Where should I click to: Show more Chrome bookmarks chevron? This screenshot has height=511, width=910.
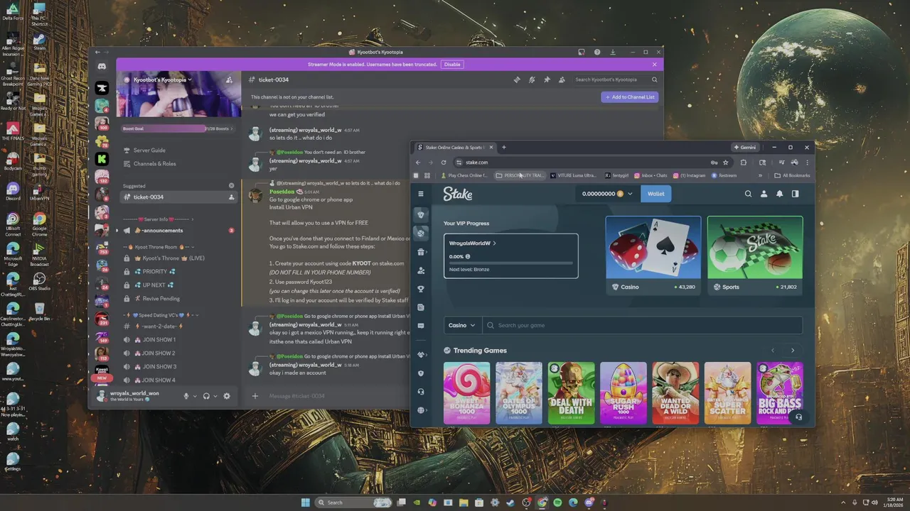click(x=760, y=175)
